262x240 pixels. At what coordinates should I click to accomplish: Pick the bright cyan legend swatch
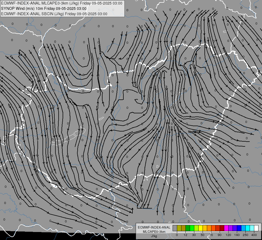click(248, 228)
